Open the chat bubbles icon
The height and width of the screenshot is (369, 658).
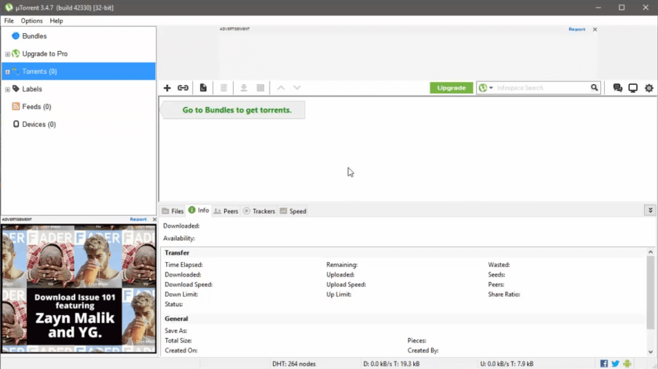click(617, 88)
